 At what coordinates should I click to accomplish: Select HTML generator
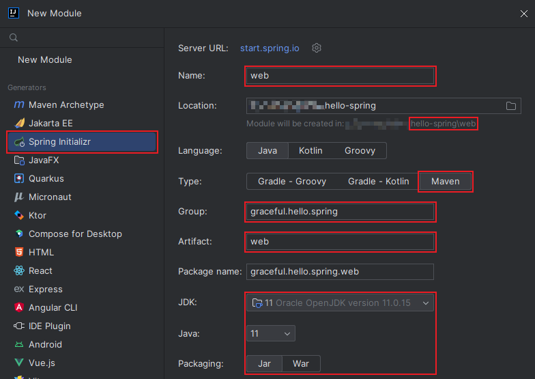coord(82,253)
